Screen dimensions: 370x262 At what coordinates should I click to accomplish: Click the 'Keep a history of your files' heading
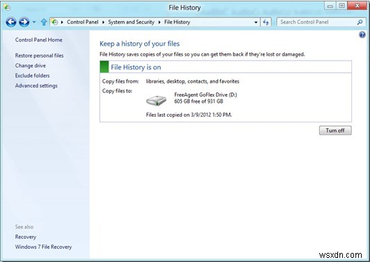[x=140, y=44]
